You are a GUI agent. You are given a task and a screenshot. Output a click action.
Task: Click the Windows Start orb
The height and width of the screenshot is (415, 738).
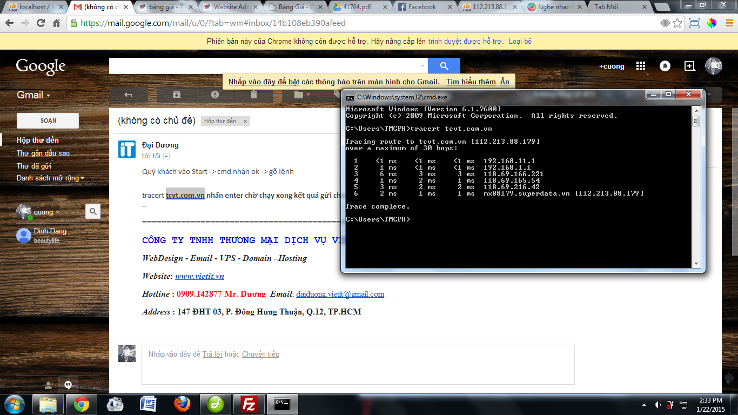[x=15, y=404]
